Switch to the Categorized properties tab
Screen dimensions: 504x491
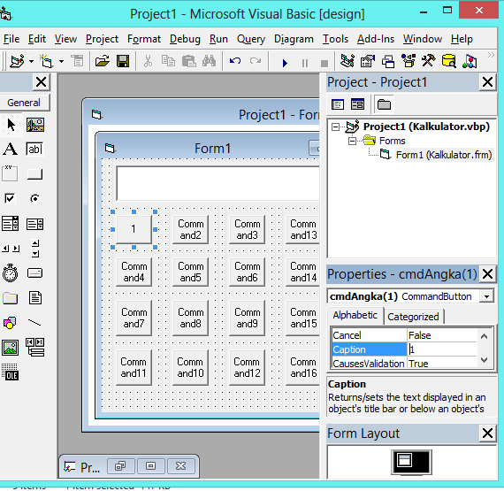(413, 317)
